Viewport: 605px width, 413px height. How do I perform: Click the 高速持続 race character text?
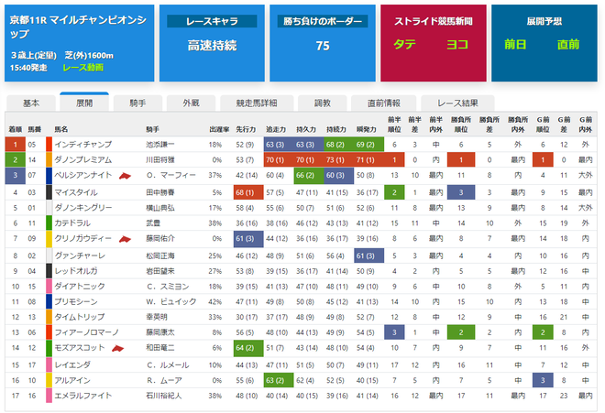(212, 46)
